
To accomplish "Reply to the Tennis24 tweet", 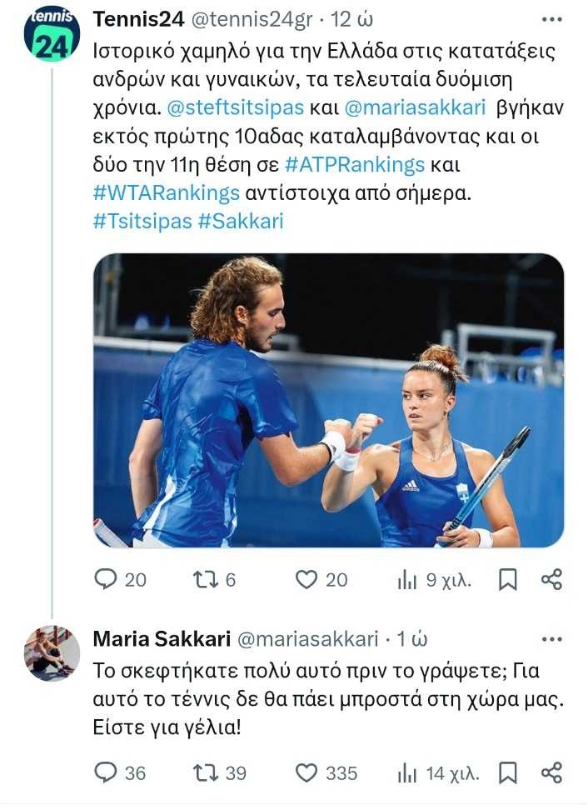I will pos(106,579).
